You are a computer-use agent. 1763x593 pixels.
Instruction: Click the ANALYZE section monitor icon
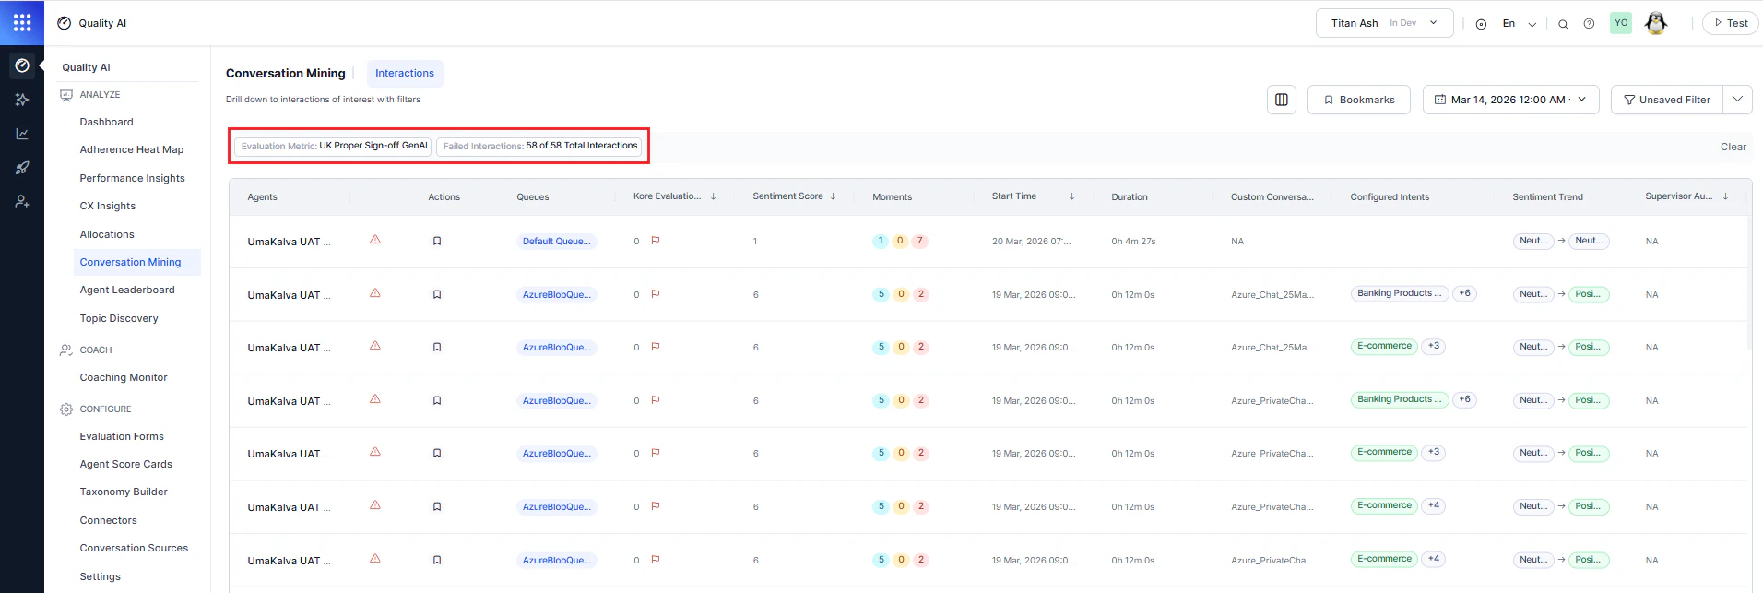coord(66,95)
